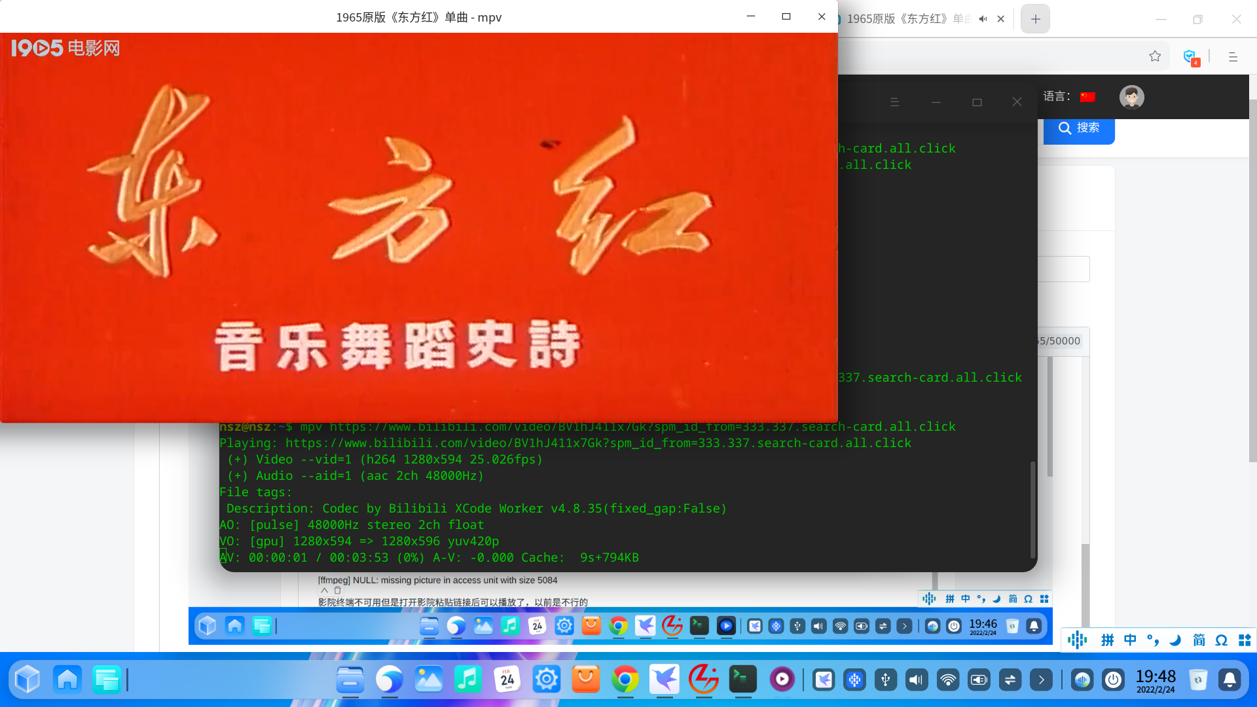
Task: Toggle Chinese input mode 中 indicator
Action: [x=1130, y=640]
